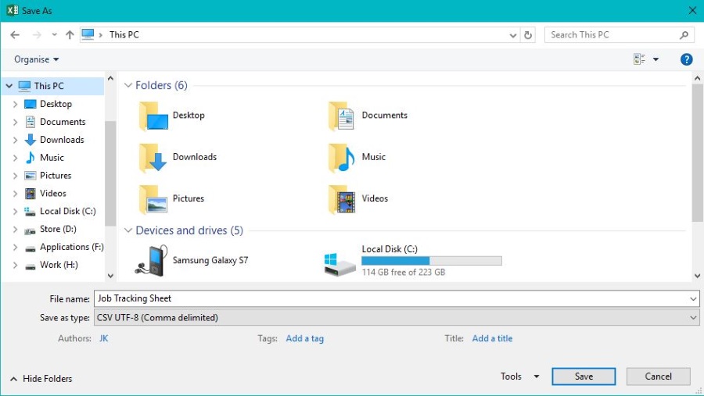The width and height of the screenshot is (704, 396).
Task: Click the Cancel button
Action: (x=658, y=376)
